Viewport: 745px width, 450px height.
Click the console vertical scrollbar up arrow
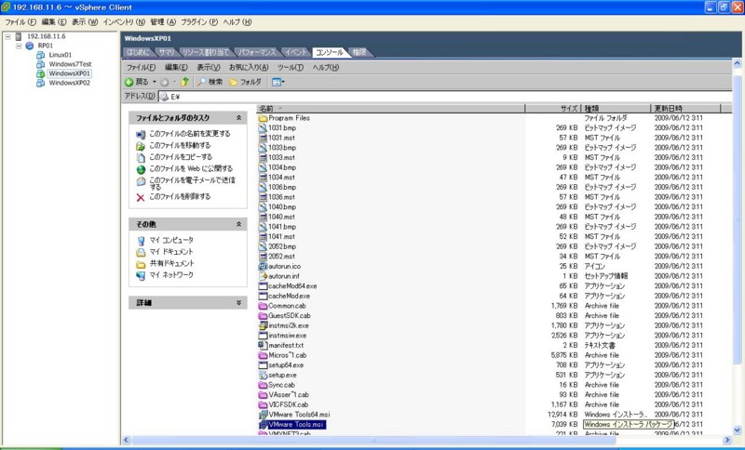[738, 63]
